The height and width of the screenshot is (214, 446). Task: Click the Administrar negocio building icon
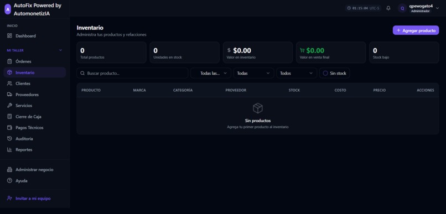[x=9, y=170]
